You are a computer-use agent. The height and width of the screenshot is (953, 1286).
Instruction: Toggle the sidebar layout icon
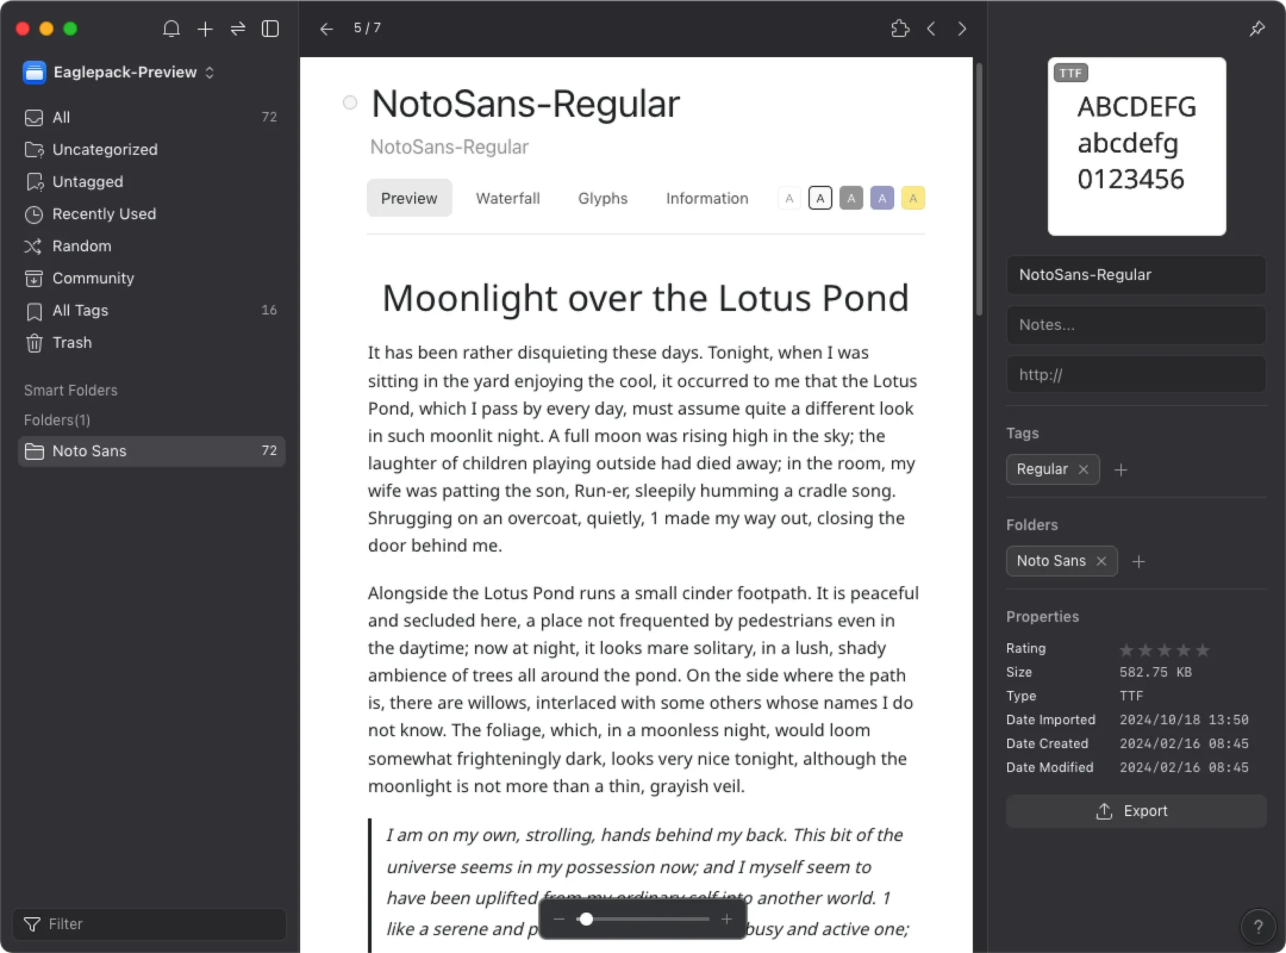point(271,29)
